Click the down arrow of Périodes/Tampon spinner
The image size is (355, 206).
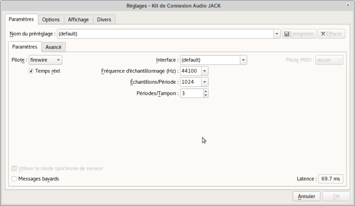click(205, 95)
